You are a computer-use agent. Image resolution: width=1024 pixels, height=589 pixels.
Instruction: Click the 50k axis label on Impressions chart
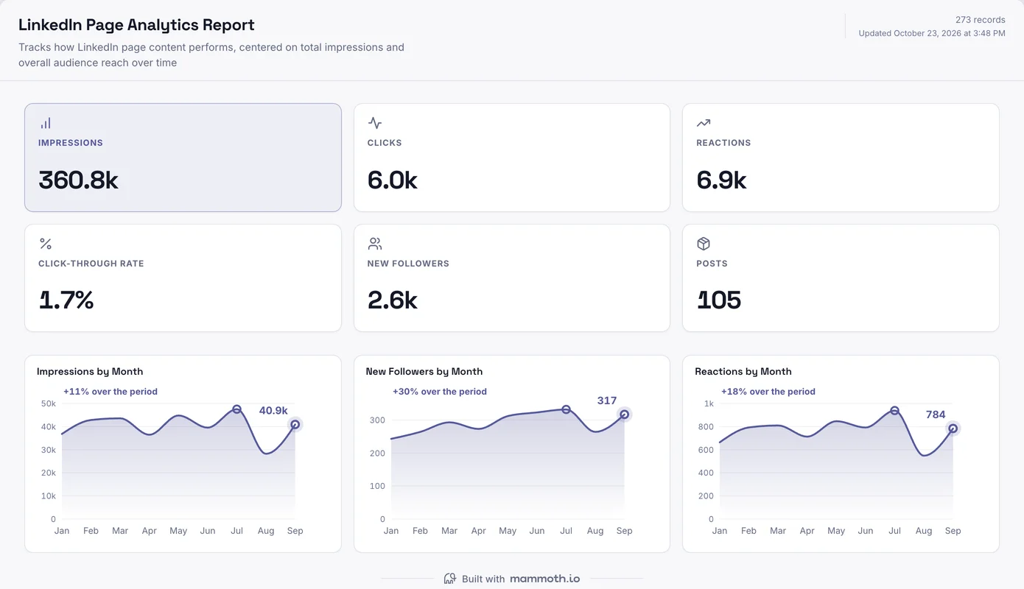click(x=49, y=403)
